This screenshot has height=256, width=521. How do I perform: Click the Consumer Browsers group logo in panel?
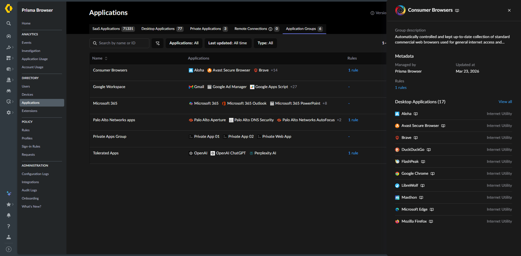(400, 11)
